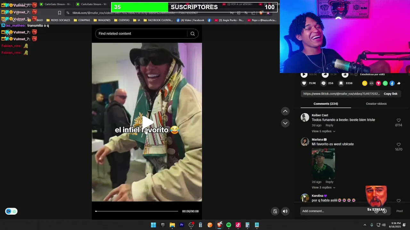This screenshot has width=410, height=230.
Task: Click the vidIQ bar chart statistics icon
Action: (345, 74)
